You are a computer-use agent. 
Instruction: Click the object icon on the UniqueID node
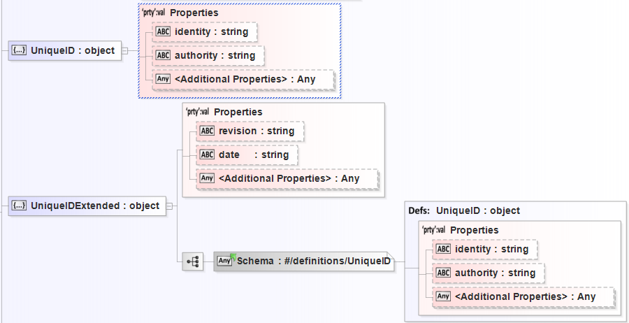pyautogui.click(x=20, y=50)
